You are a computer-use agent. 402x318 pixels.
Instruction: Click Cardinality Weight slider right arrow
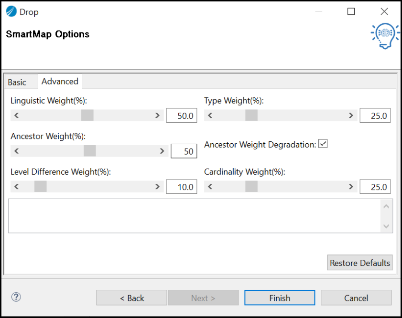(351, 187)
